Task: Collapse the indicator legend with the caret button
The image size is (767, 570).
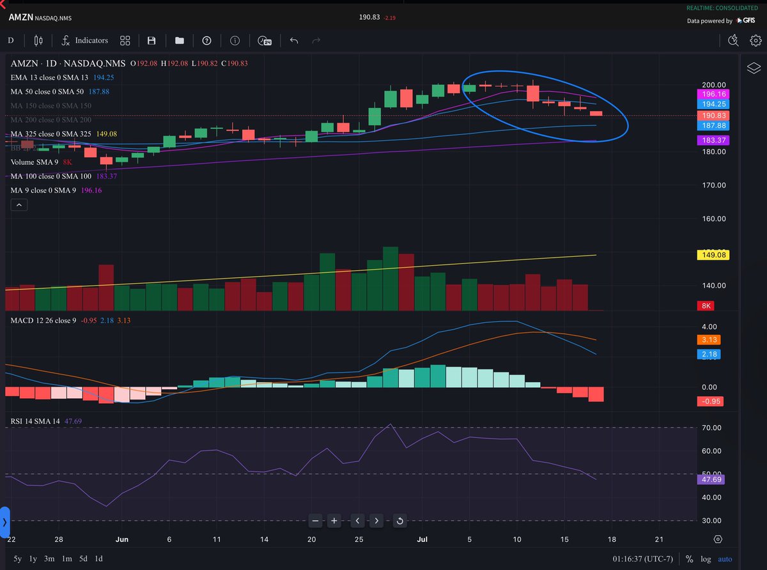Action: (x=19, y=204)
